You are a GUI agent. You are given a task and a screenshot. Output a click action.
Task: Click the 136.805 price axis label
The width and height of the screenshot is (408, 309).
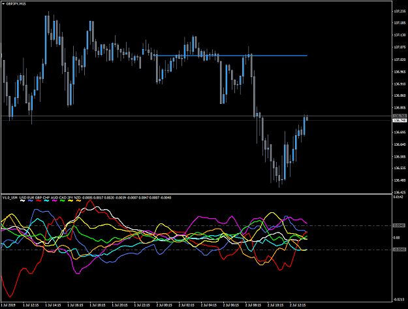(x=400, y=108)
